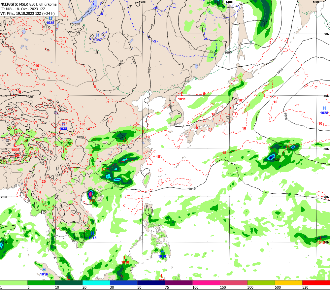Click the 'L 998' low pressure label
Viewport: 330px width, 290px height.
pos(92,199)
